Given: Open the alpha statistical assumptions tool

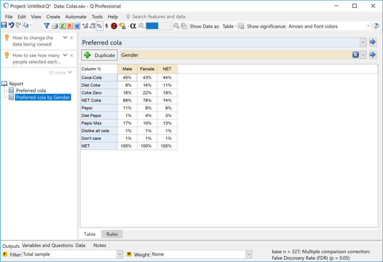Looking at the screenshot, I should point(133,26).
